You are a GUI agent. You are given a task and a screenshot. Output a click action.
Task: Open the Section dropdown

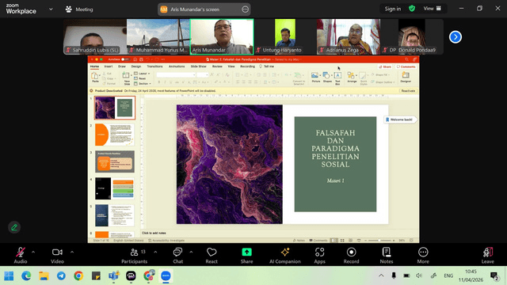pos(143,84)
